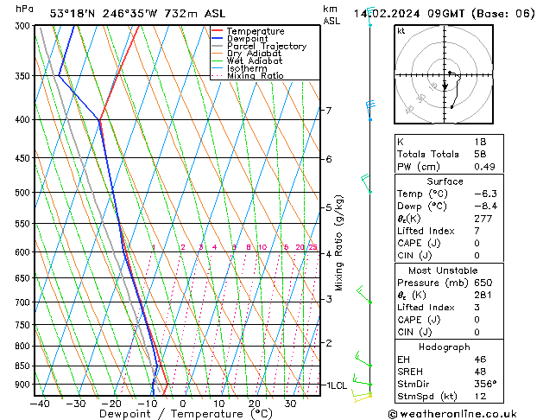The height and width of the screenshot is (420, 543).
Task: Click the Most Unstable θe value '281'
Action: pyautogui.click(x=483, y=295)
